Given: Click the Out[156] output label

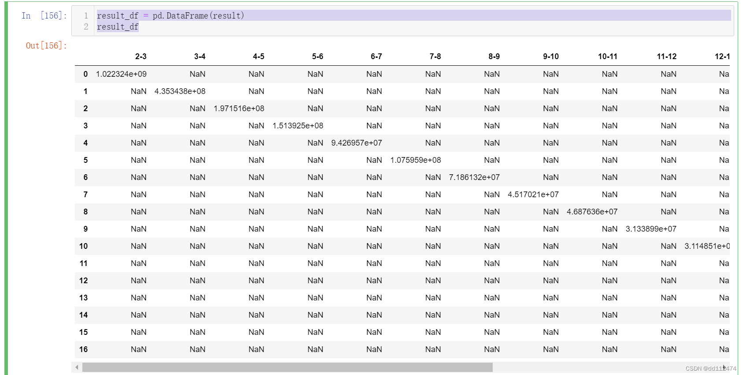Looking at the screenshot, I should click(46, 46).
